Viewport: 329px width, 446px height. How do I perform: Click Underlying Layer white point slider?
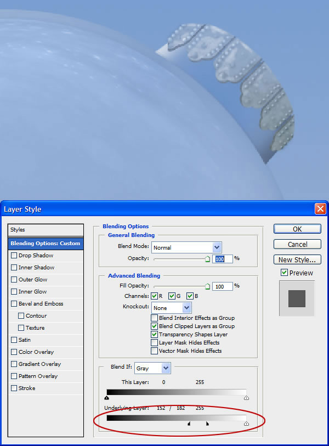pyautogui.click(x=246, y=424)
